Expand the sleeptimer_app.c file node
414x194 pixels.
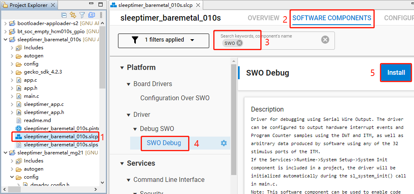coord(12,105)
